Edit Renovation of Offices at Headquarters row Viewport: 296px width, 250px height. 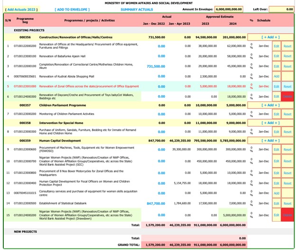pyautogui.click(x=277, y=46)
